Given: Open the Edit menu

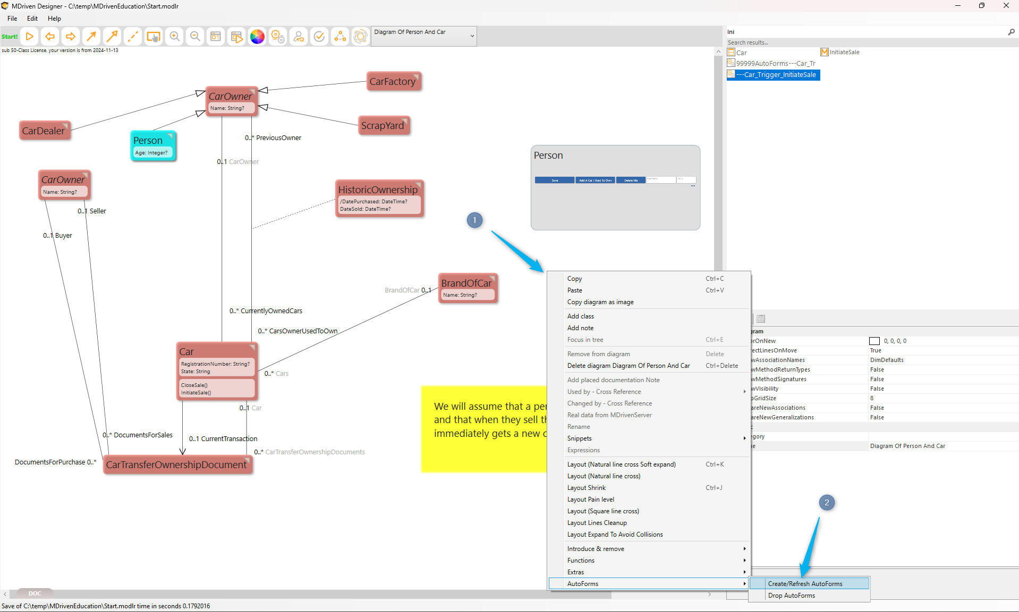Looking at the screenshot, I should click(x=32, y=19).
